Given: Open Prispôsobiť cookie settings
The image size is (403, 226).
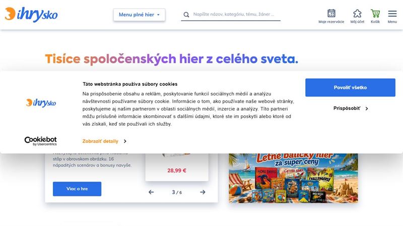Looking at the screenshot, I should pos(350,108).
